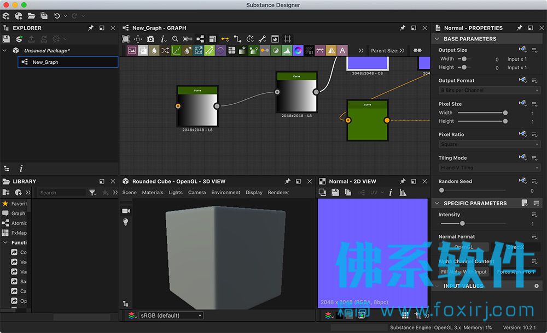Viewport: 547px width, 333px height.
Task: Click the crop frame icon in graph toolbar
Action: pos(287,39)
